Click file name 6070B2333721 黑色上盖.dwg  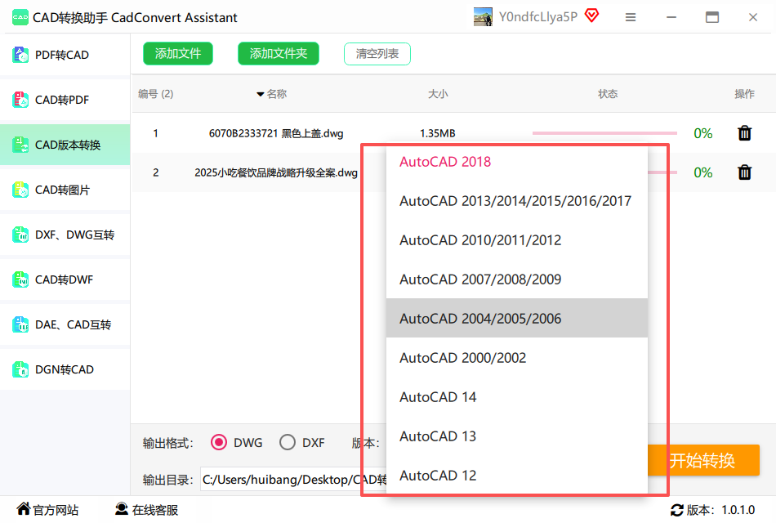(275, 133)
